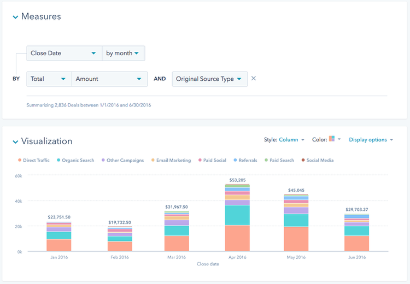Viewport: 410px width, 284px height.
Task: Toggle Organic Search legend series
Action: [x=75, y=160]
